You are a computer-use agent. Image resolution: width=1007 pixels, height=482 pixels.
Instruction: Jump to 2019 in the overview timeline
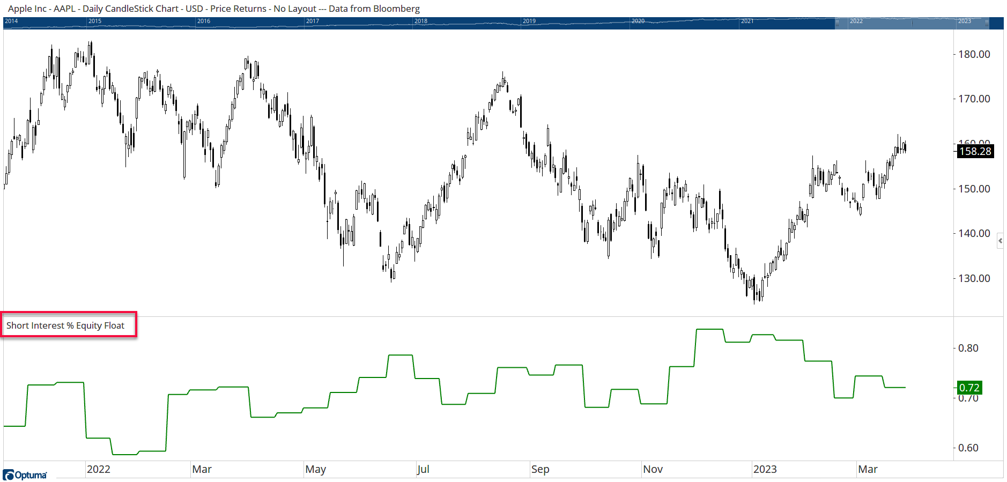coord(529,21)
